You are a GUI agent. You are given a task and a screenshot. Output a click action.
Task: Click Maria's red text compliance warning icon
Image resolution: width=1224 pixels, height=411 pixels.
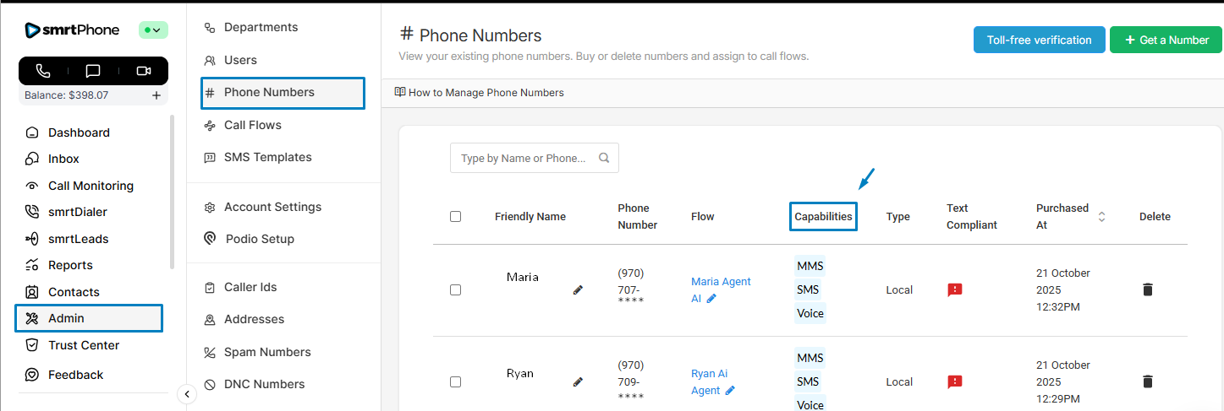pyautogui.click(x=955, y=289)
